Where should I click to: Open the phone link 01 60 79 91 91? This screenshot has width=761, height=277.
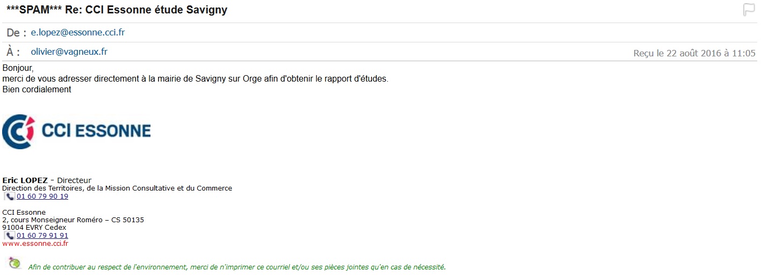(42, 236)
